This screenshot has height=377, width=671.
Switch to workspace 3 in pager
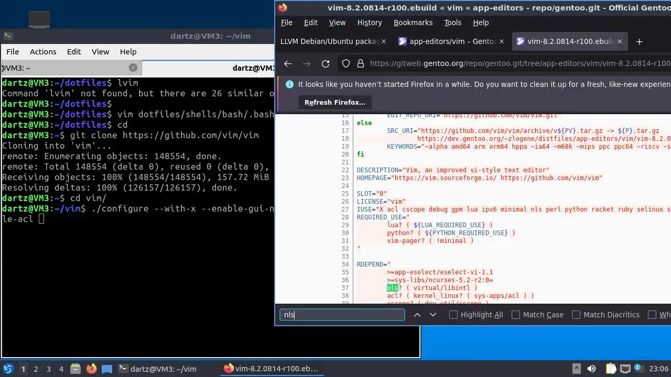click(48, 369)
